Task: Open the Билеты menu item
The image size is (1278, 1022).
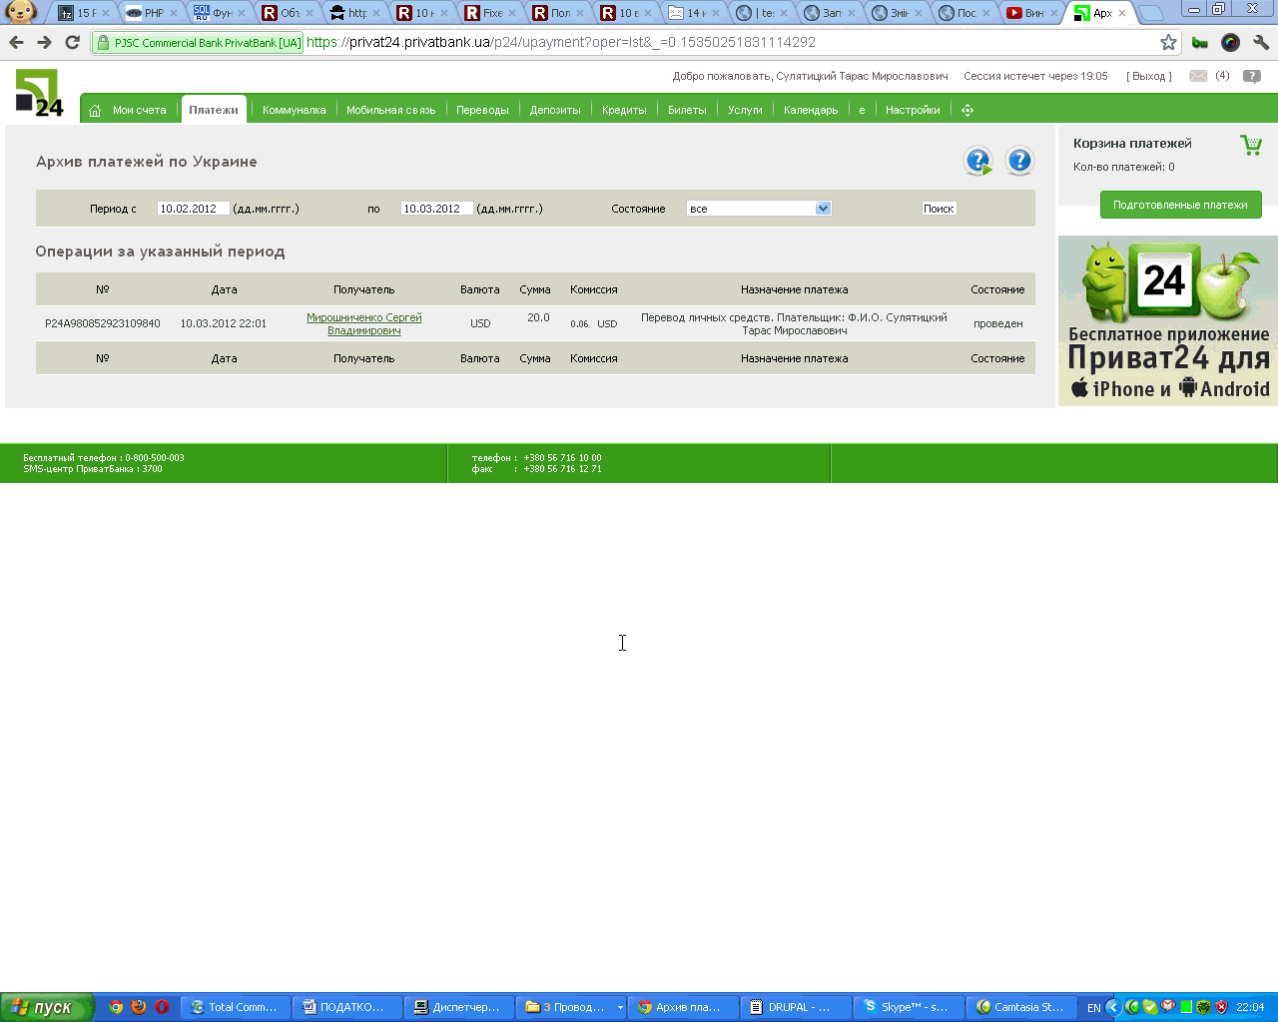Action: tap(687, 110)
